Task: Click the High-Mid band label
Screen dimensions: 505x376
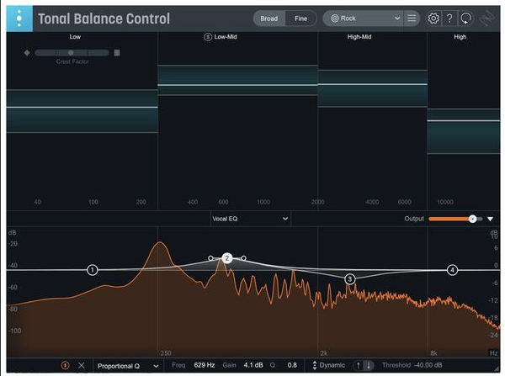Action: pyautogui.click(x=359, y=37)
